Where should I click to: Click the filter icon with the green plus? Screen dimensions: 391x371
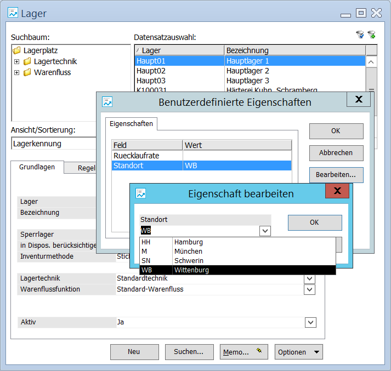pyautogui.click(x=372, y=35)
